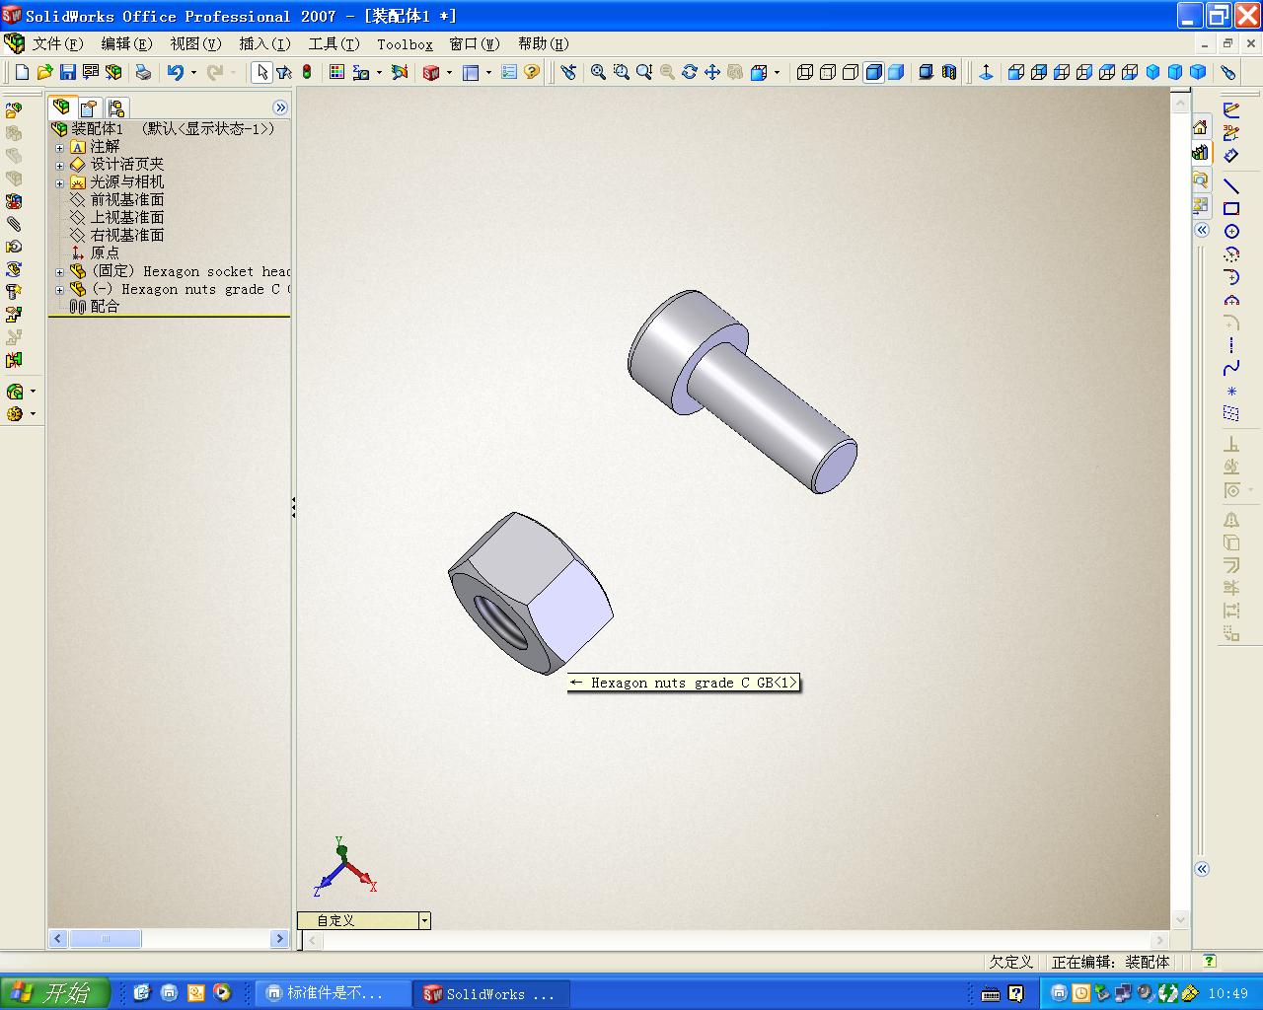Click the Insert Components sidebar icon
The height and width of the screenshot is (1010, 1263).
(14, 110)
